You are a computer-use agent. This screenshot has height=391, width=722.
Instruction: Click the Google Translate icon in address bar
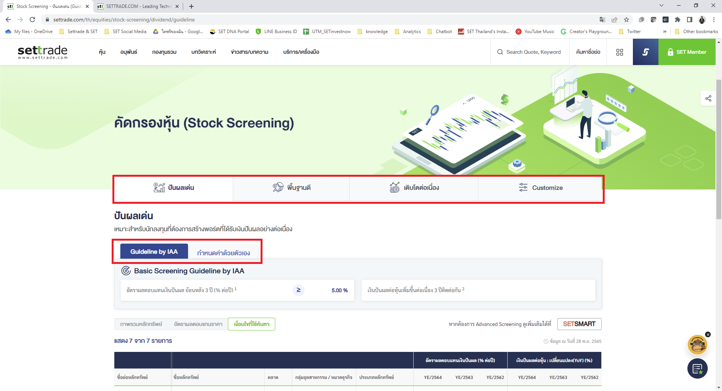(x=602, y=20)
